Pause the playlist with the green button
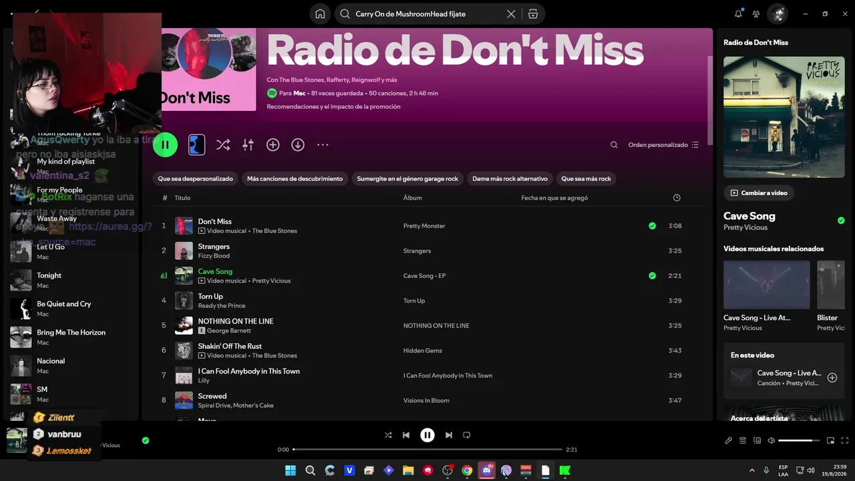Screen dimensions: 855x481 tap(165, 144)
